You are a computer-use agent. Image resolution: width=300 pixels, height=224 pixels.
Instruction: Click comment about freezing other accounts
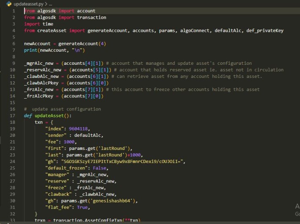click(x=183, y=89)
